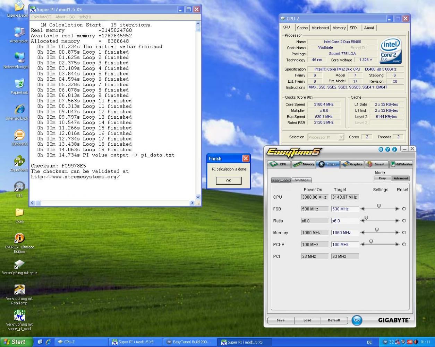Screen dimensions: 435x347
Task: Click the Ratio slider left arrow
Action: [x=362, y=220]
